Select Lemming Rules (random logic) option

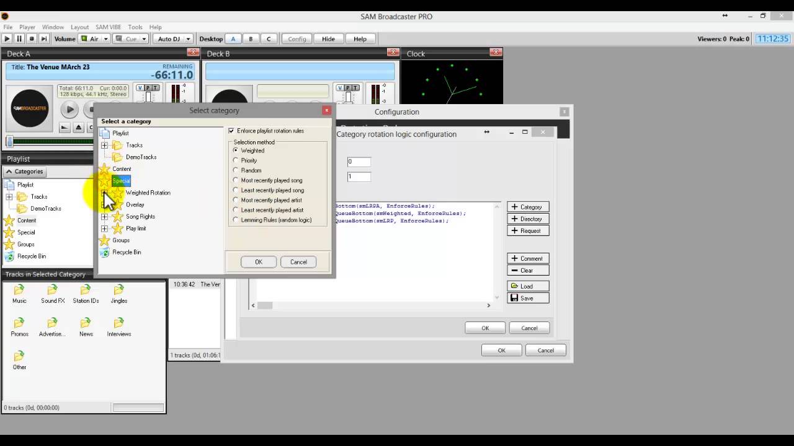pyautogui.click(x=236, y=220)
